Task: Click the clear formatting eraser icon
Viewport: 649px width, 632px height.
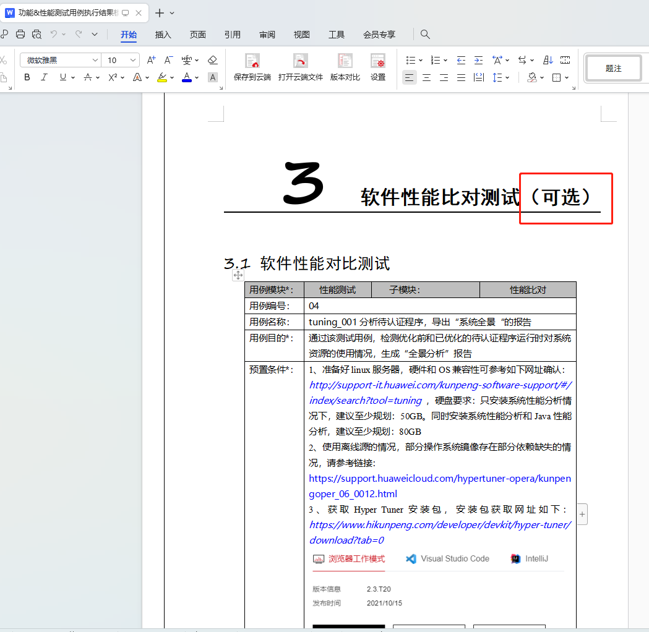Action: click(x=212, y=60)
